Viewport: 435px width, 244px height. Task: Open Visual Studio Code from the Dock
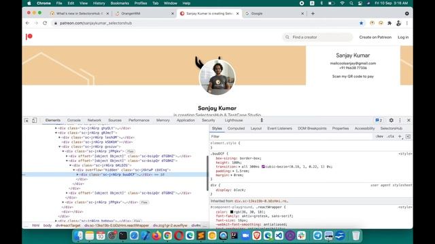click(x=279, y=236)
